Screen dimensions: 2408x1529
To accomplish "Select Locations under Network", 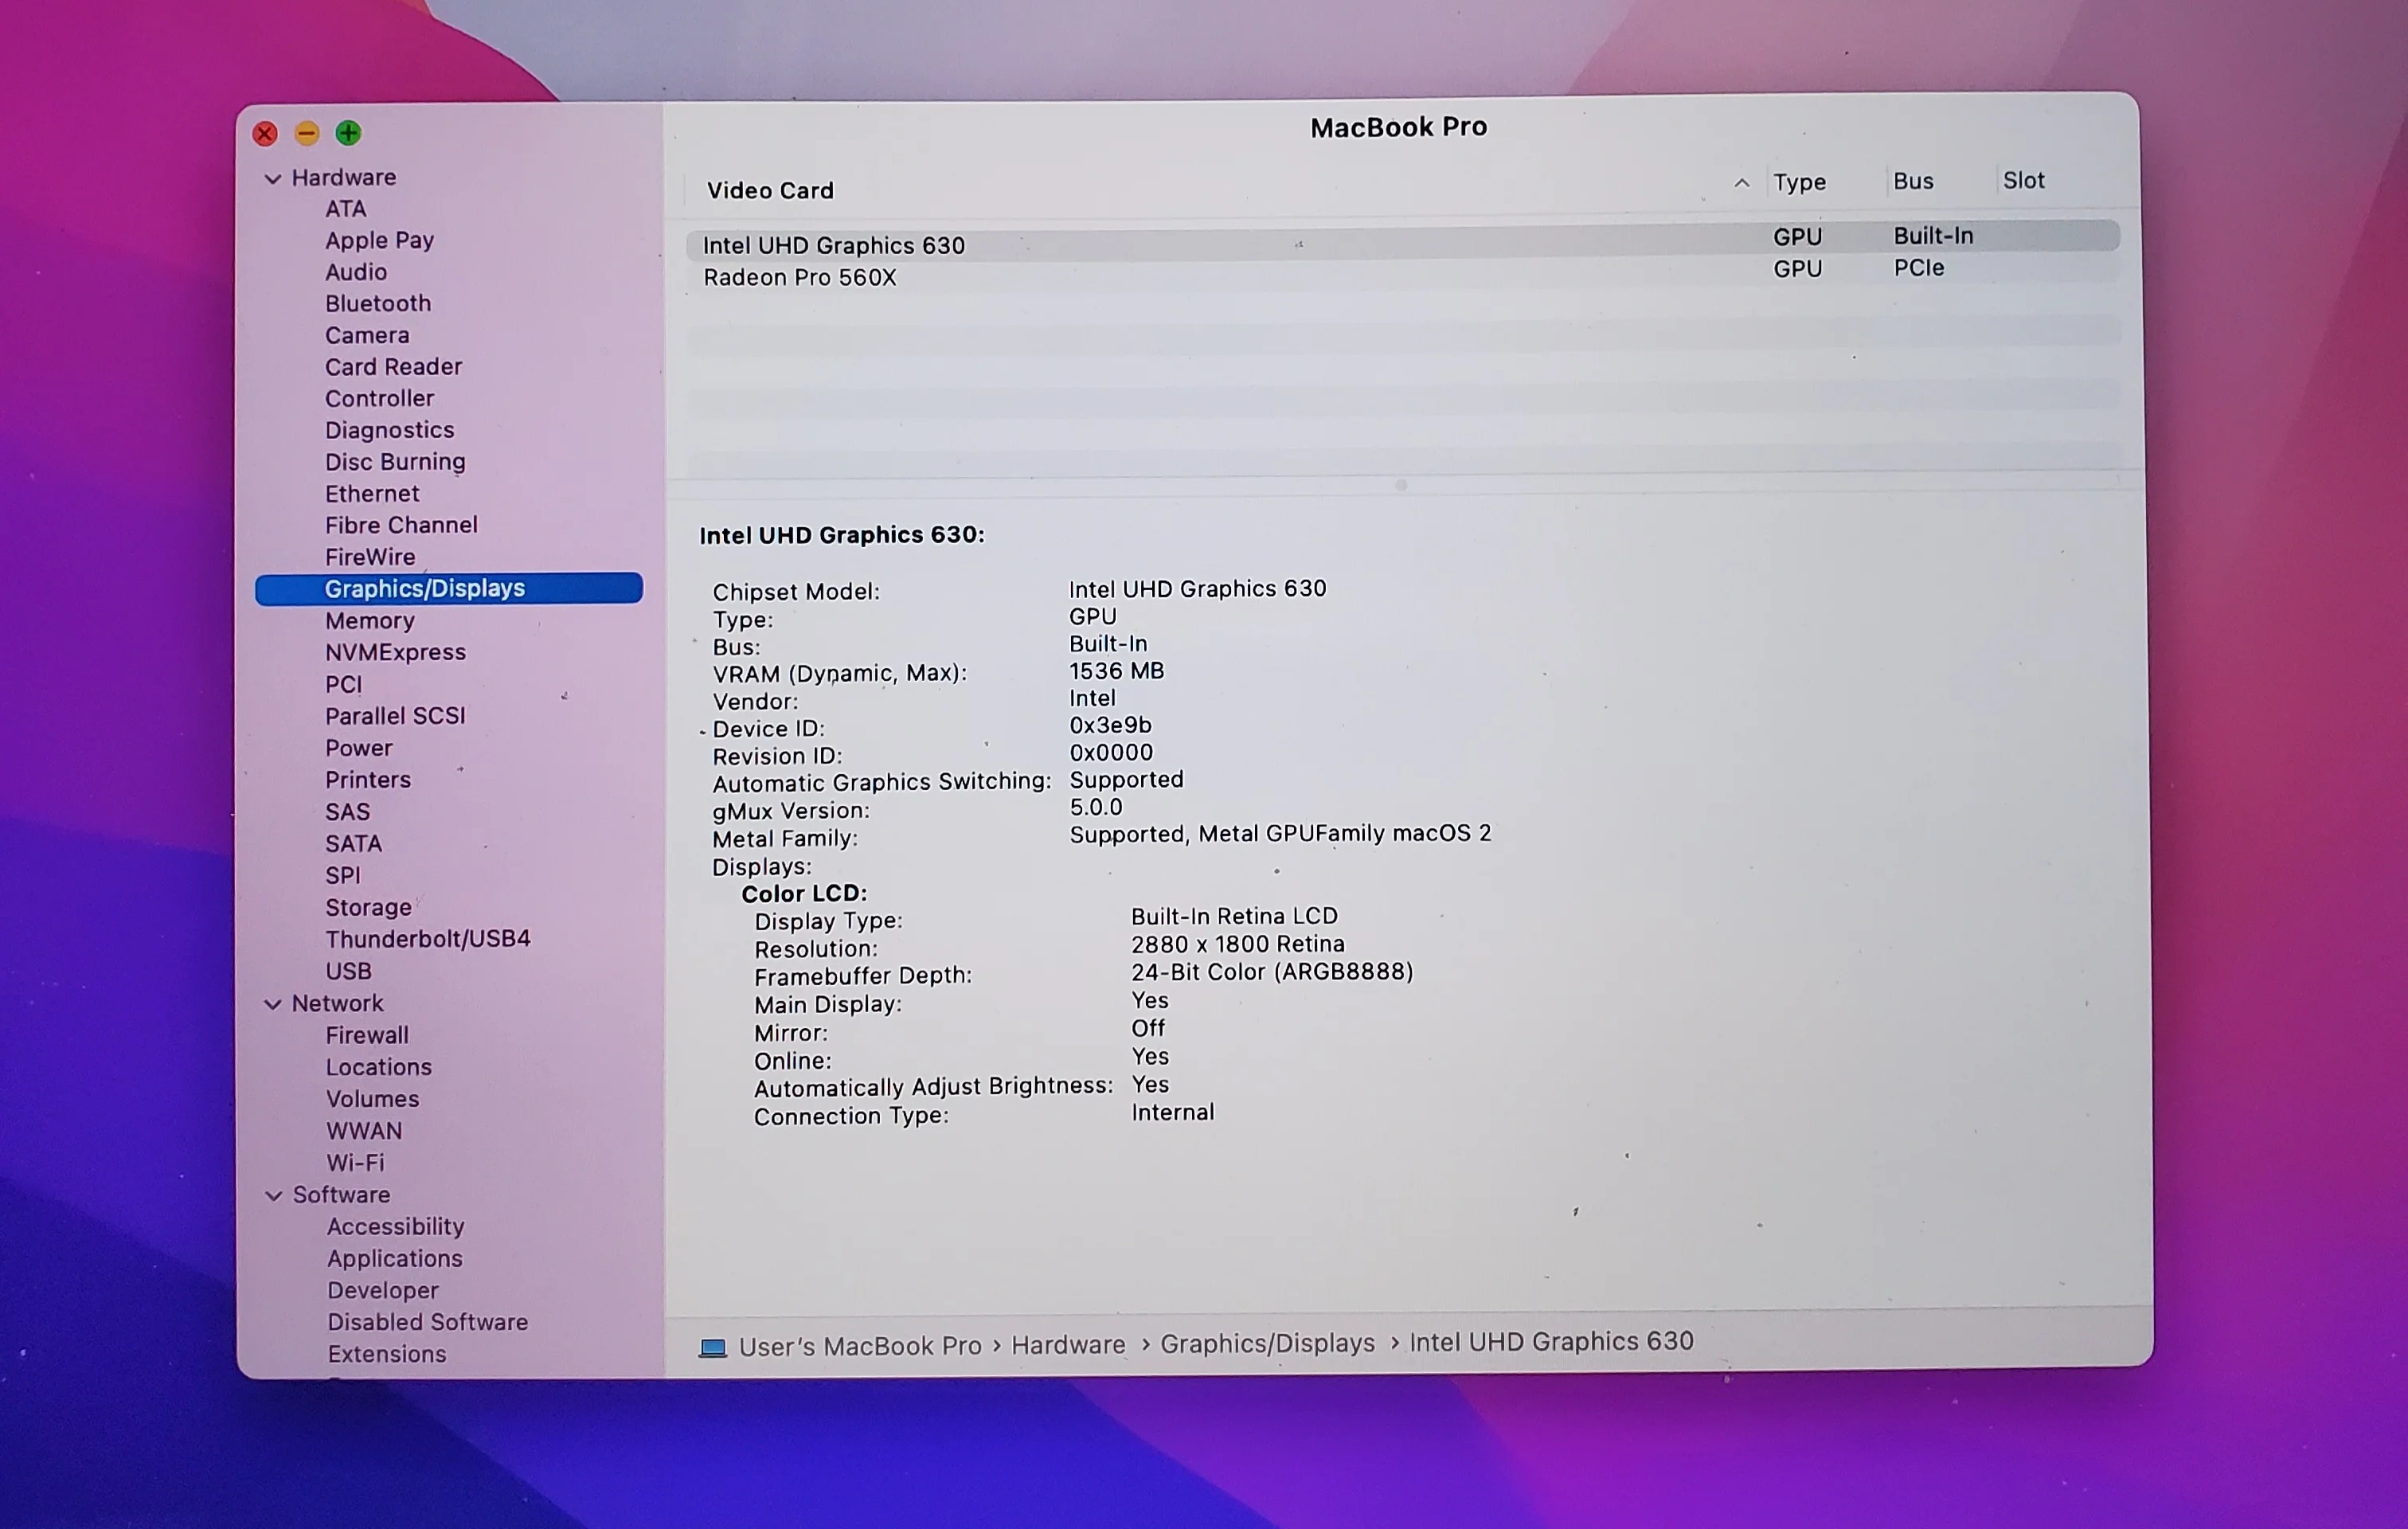I will (x=378, y=1068).
